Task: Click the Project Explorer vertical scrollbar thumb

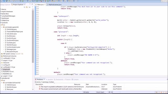Action: coord(33,36)
